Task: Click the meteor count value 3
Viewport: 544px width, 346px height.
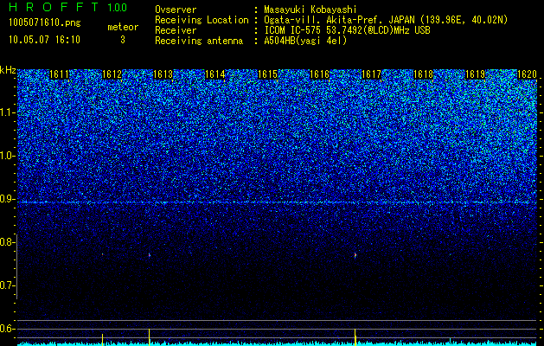Action: click(123, 40)
